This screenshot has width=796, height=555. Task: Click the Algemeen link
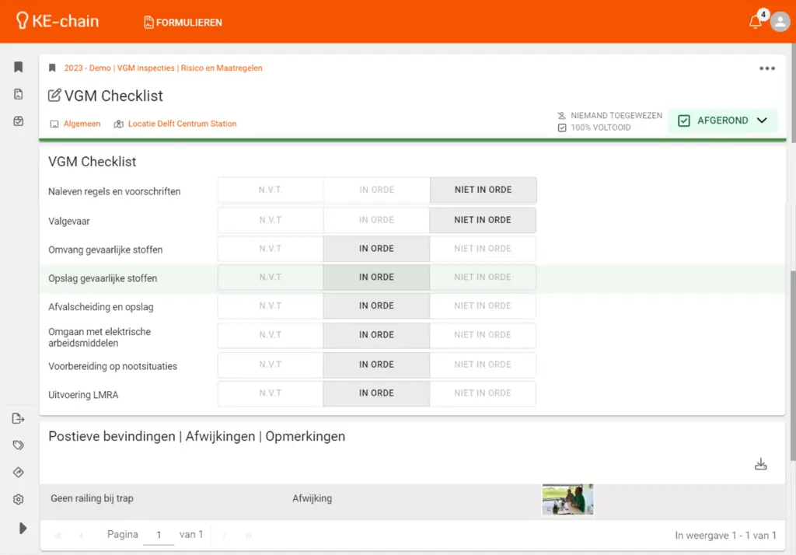click(x=82, y=124)
